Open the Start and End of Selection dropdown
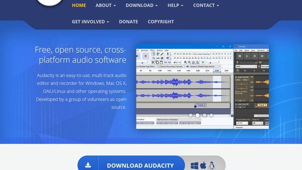The height and width of the screenshot is (170, 302). (x=178, y=119)
